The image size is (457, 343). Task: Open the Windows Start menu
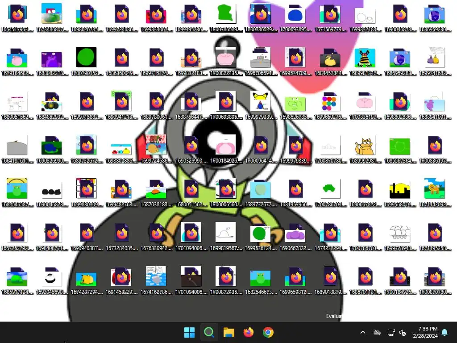189,332
